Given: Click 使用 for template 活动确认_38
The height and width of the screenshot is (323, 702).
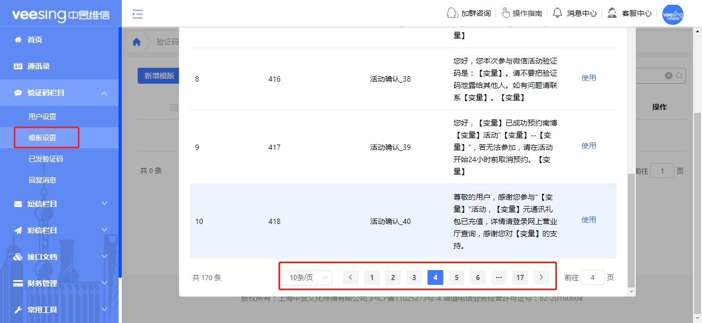Looking at the screenshot, I should click(589, 78).
